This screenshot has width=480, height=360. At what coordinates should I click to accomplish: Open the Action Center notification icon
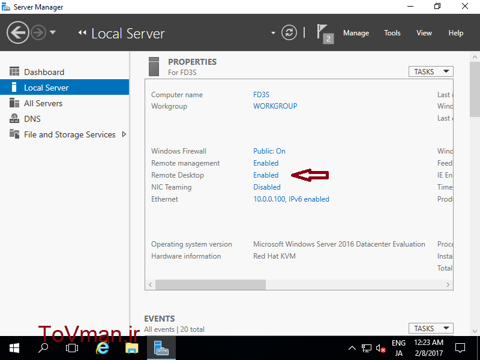[460, 348]
